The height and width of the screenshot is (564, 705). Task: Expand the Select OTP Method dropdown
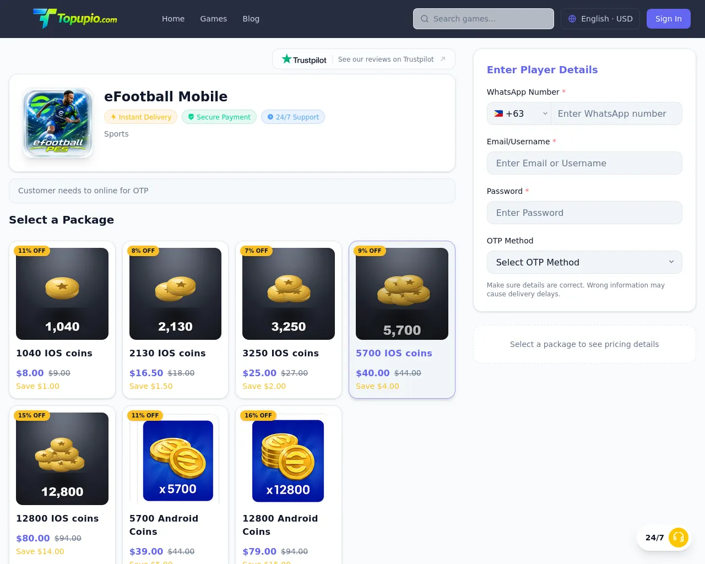point(584,262)
